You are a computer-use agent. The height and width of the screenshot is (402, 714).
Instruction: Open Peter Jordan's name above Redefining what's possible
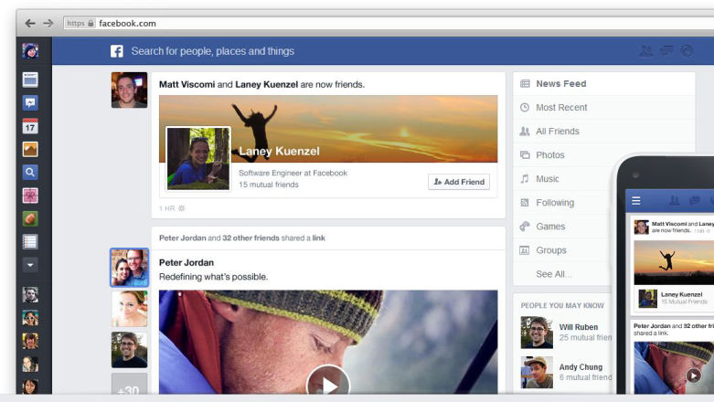(x=186, y=263)
